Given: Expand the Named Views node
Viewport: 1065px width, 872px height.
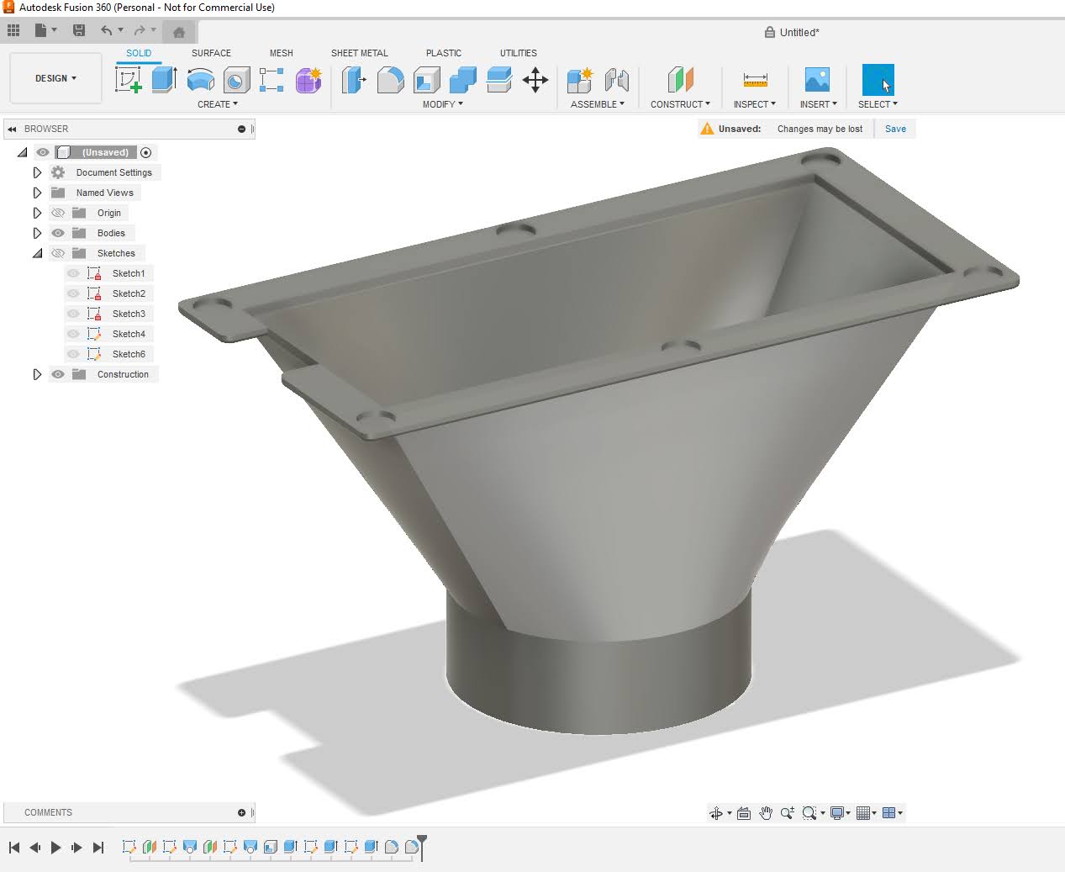Looking at the screenshot, I should (37, 193).
